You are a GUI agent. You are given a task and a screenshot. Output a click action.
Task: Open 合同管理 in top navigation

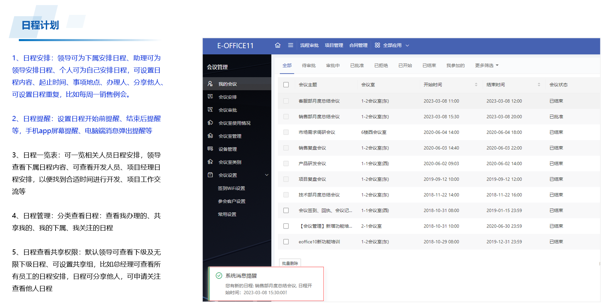[x=359, y=45]
